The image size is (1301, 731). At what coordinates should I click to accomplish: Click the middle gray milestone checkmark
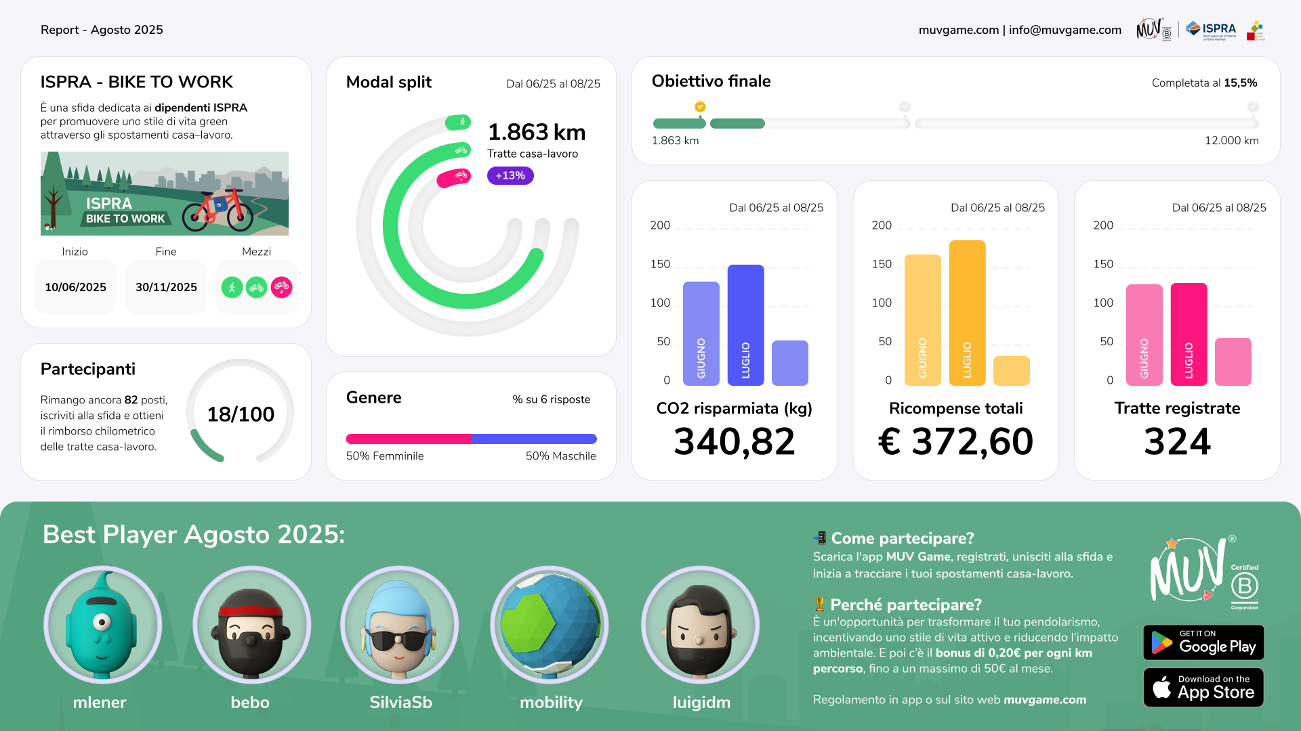905,107
